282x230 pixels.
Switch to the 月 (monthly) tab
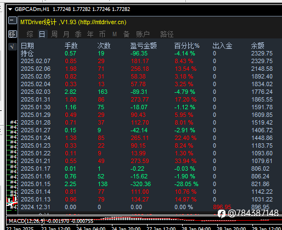[x=66, y=34]
